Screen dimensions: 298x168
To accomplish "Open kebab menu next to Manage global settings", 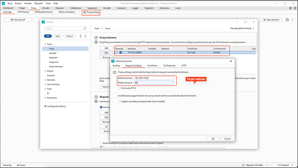I will 254,28.
